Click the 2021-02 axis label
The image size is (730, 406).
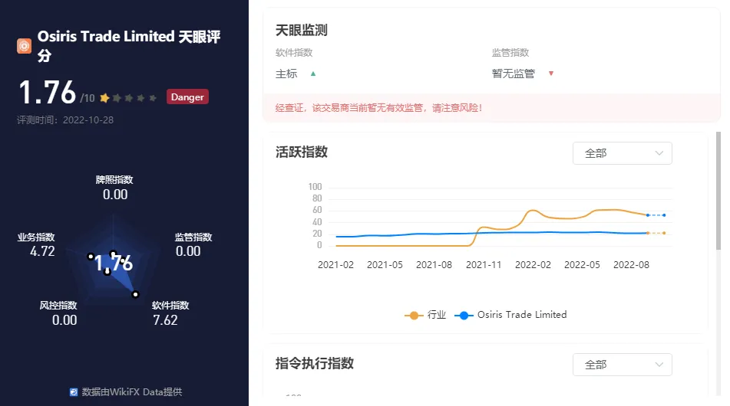pos(335,265)
